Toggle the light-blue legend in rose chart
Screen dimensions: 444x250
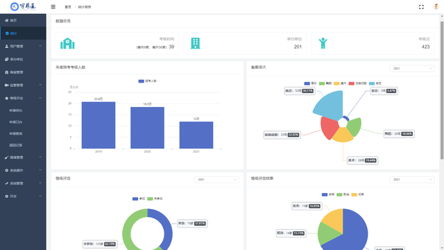pyautogui.click(x=375, y=83)
